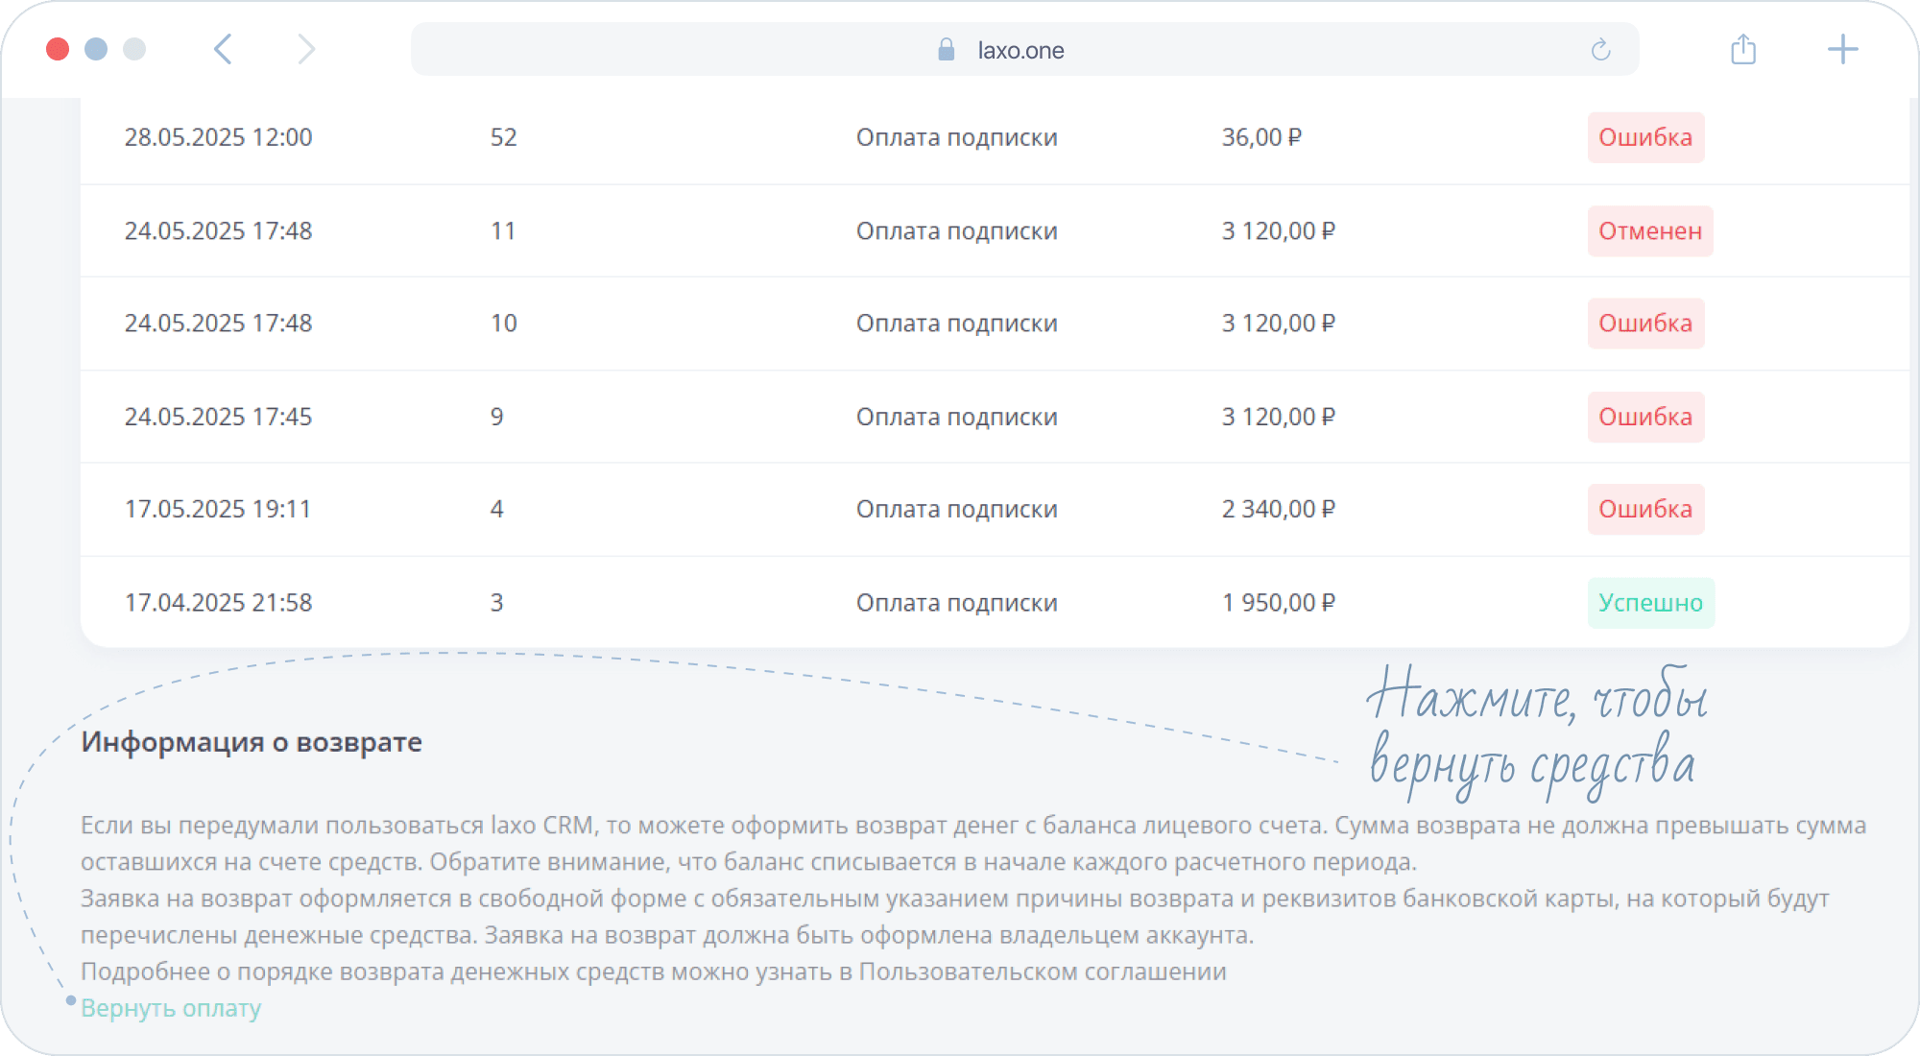Viewport: 1920px width, 1056px height.
Task: Click the laxo.one address bar
Action: 1020,50
